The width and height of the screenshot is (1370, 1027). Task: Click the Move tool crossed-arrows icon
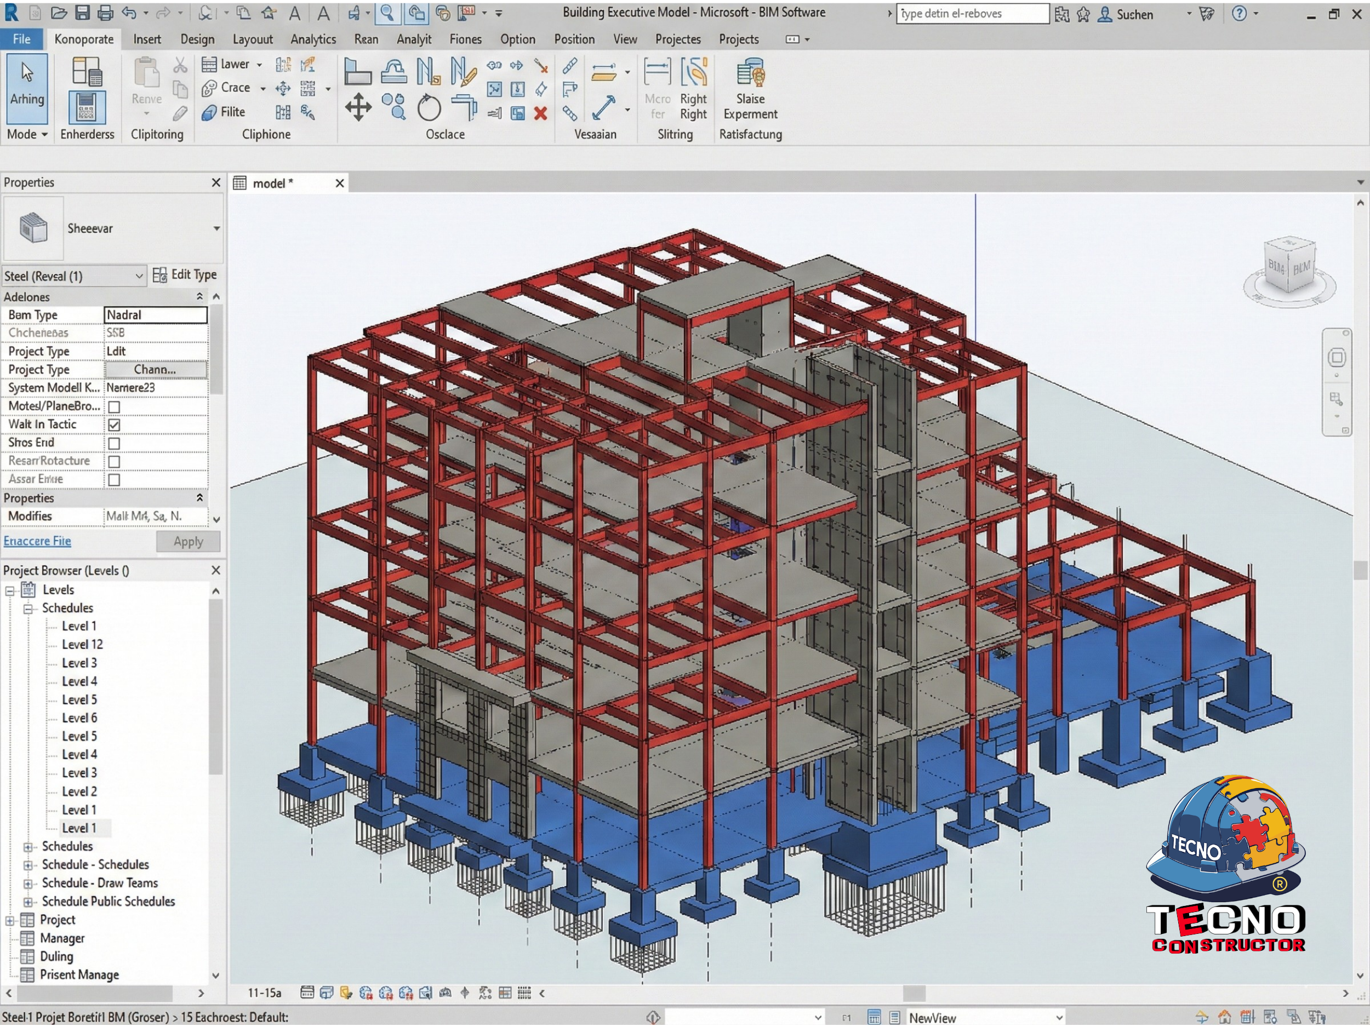[358, 107]
